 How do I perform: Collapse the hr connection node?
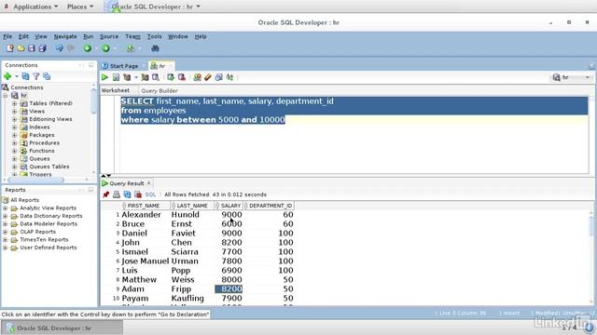click(6, 95)
